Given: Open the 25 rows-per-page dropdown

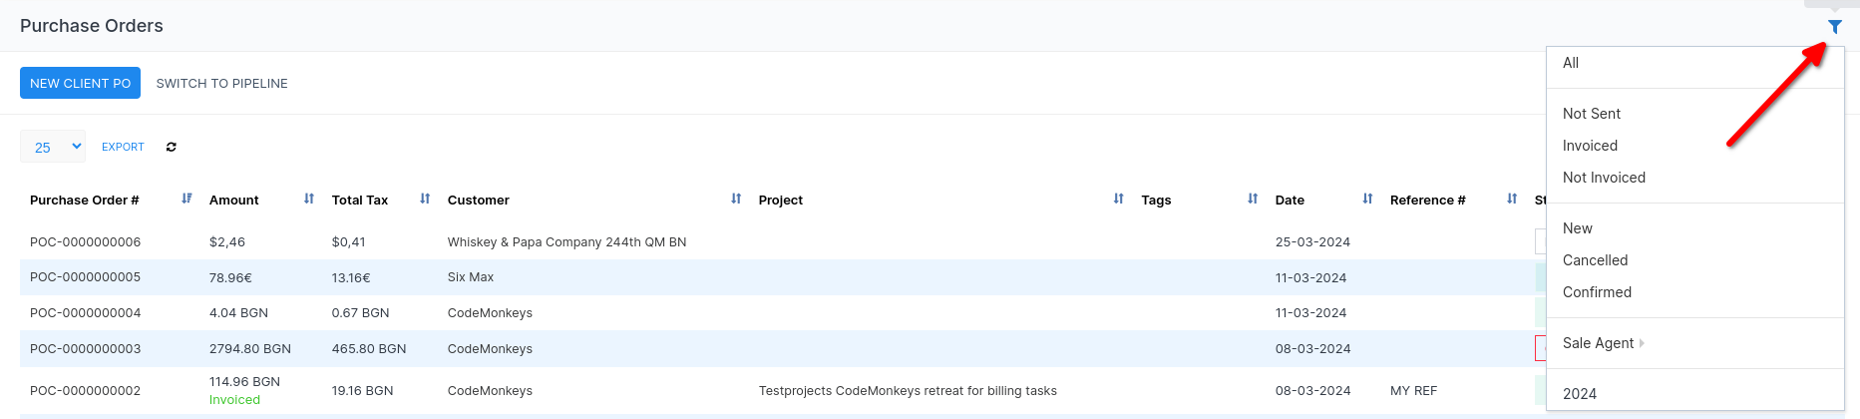Looking at the screenshot, I should pyautogui.click(x=53, y=147).
